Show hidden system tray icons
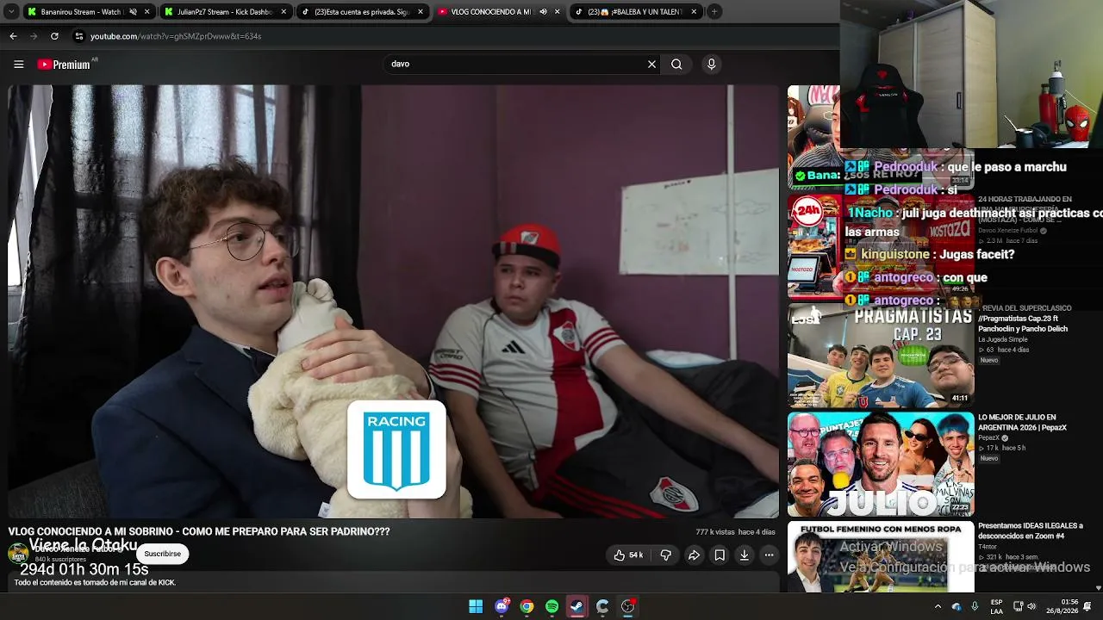Screen dimensions: 1103x620 click(x=938, y=606)
